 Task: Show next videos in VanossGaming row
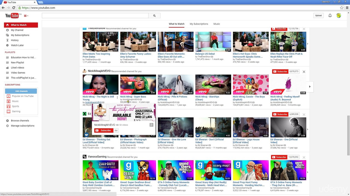(308, 172)
